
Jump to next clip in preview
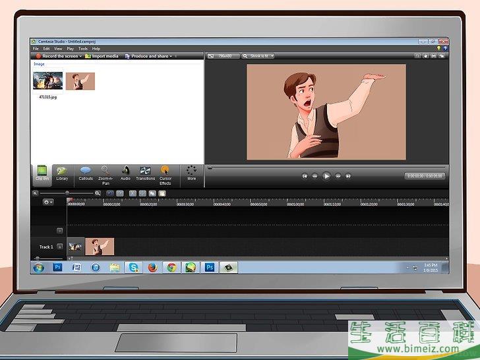click(348, 176)
